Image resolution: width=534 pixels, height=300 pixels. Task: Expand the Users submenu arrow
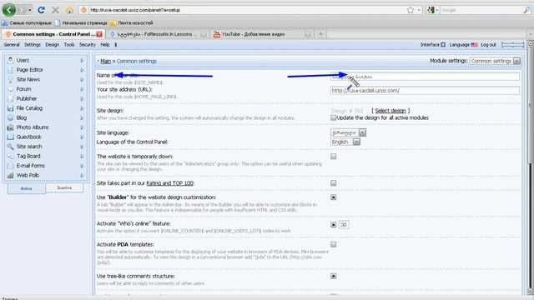82,60
